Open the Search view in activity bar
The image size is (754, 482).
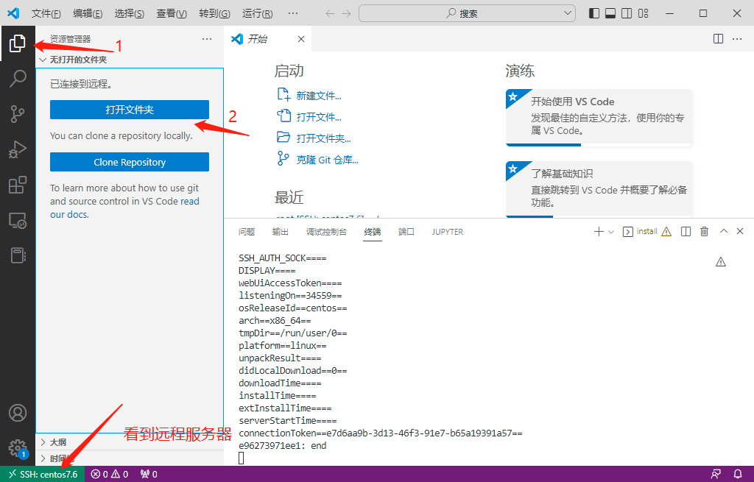18,78
